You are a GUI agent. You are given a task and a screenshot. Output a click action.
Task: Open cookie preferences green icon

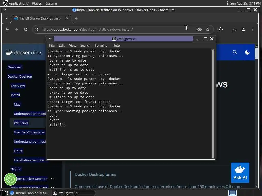pyautogui.click(x=10, y=179)
